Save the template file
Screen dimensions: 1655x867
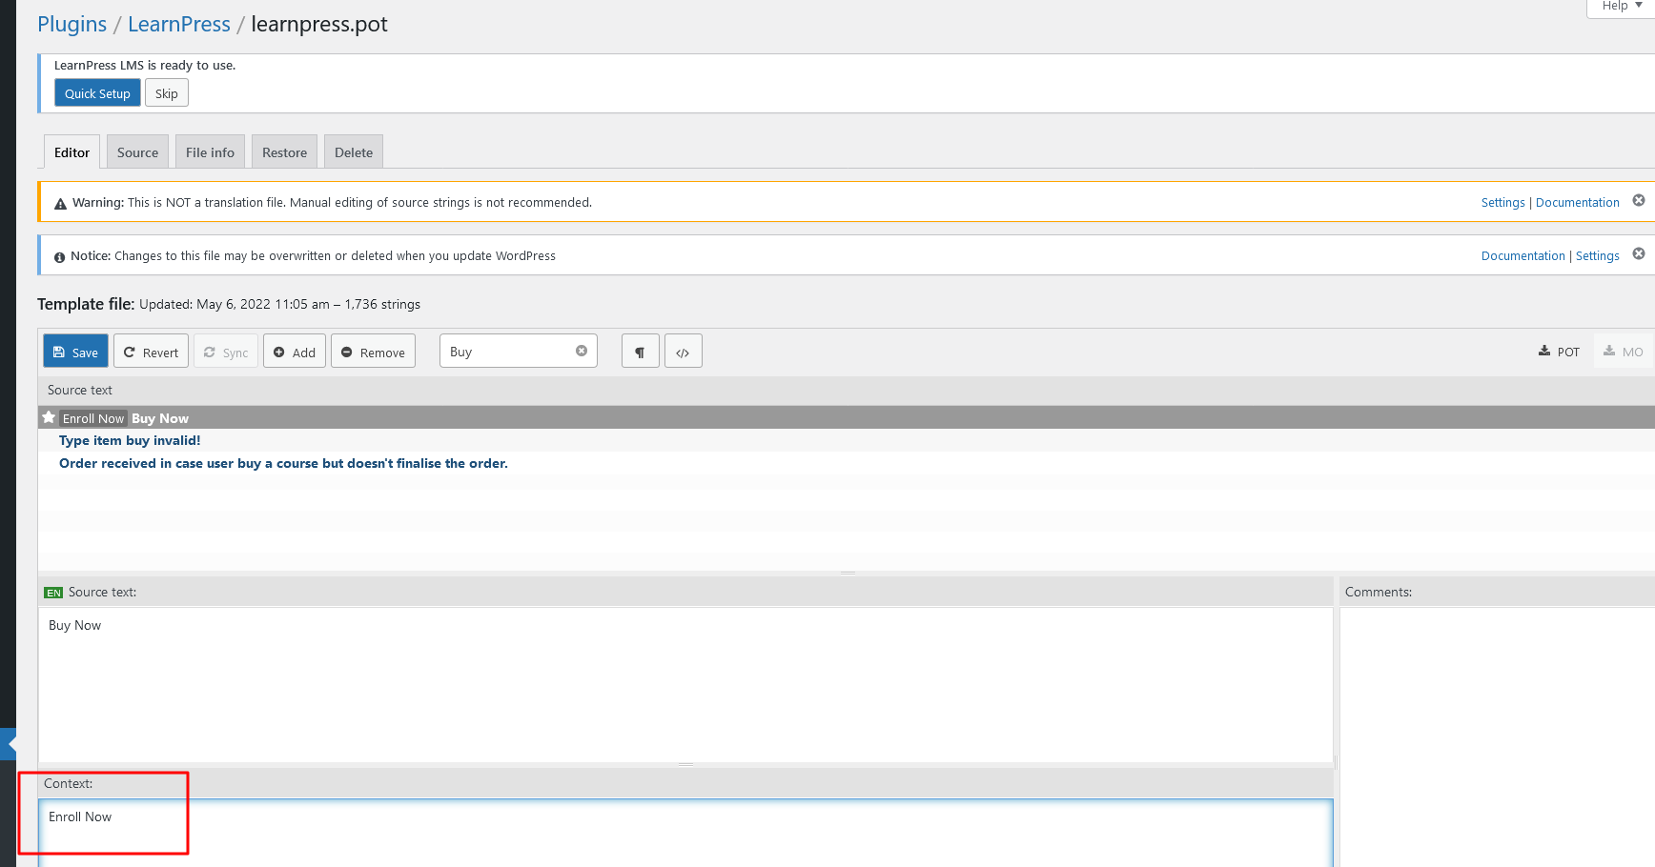75,352
